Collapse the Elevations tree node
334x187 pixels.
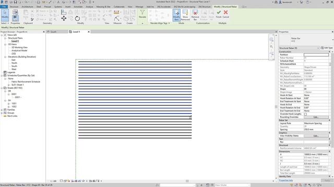click(5, 57)
